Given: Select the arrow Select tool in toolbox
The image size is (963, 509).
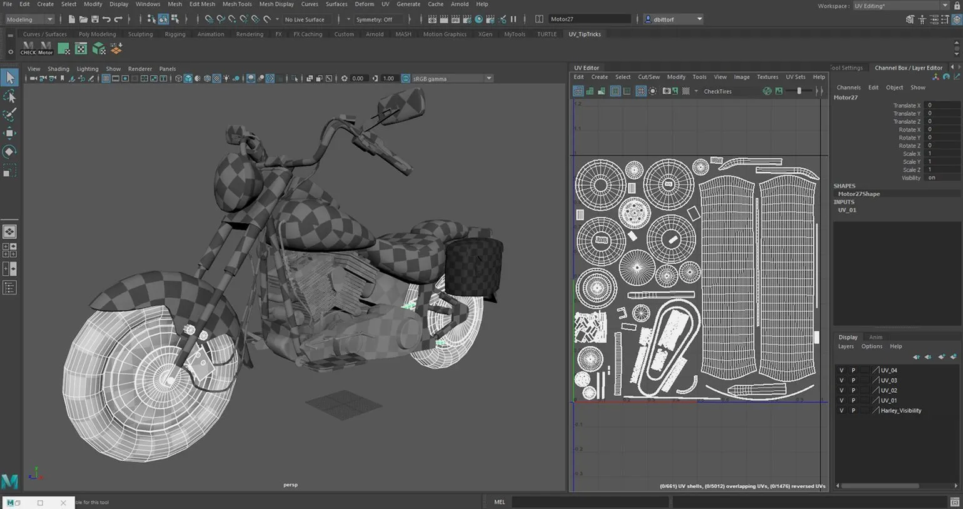Looking at the screenshot, I should coord(10,78).
